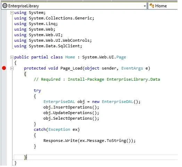Screen dimensions: 182x167
Task: Click the 'using System;' first line
Action: coord(30,13)
